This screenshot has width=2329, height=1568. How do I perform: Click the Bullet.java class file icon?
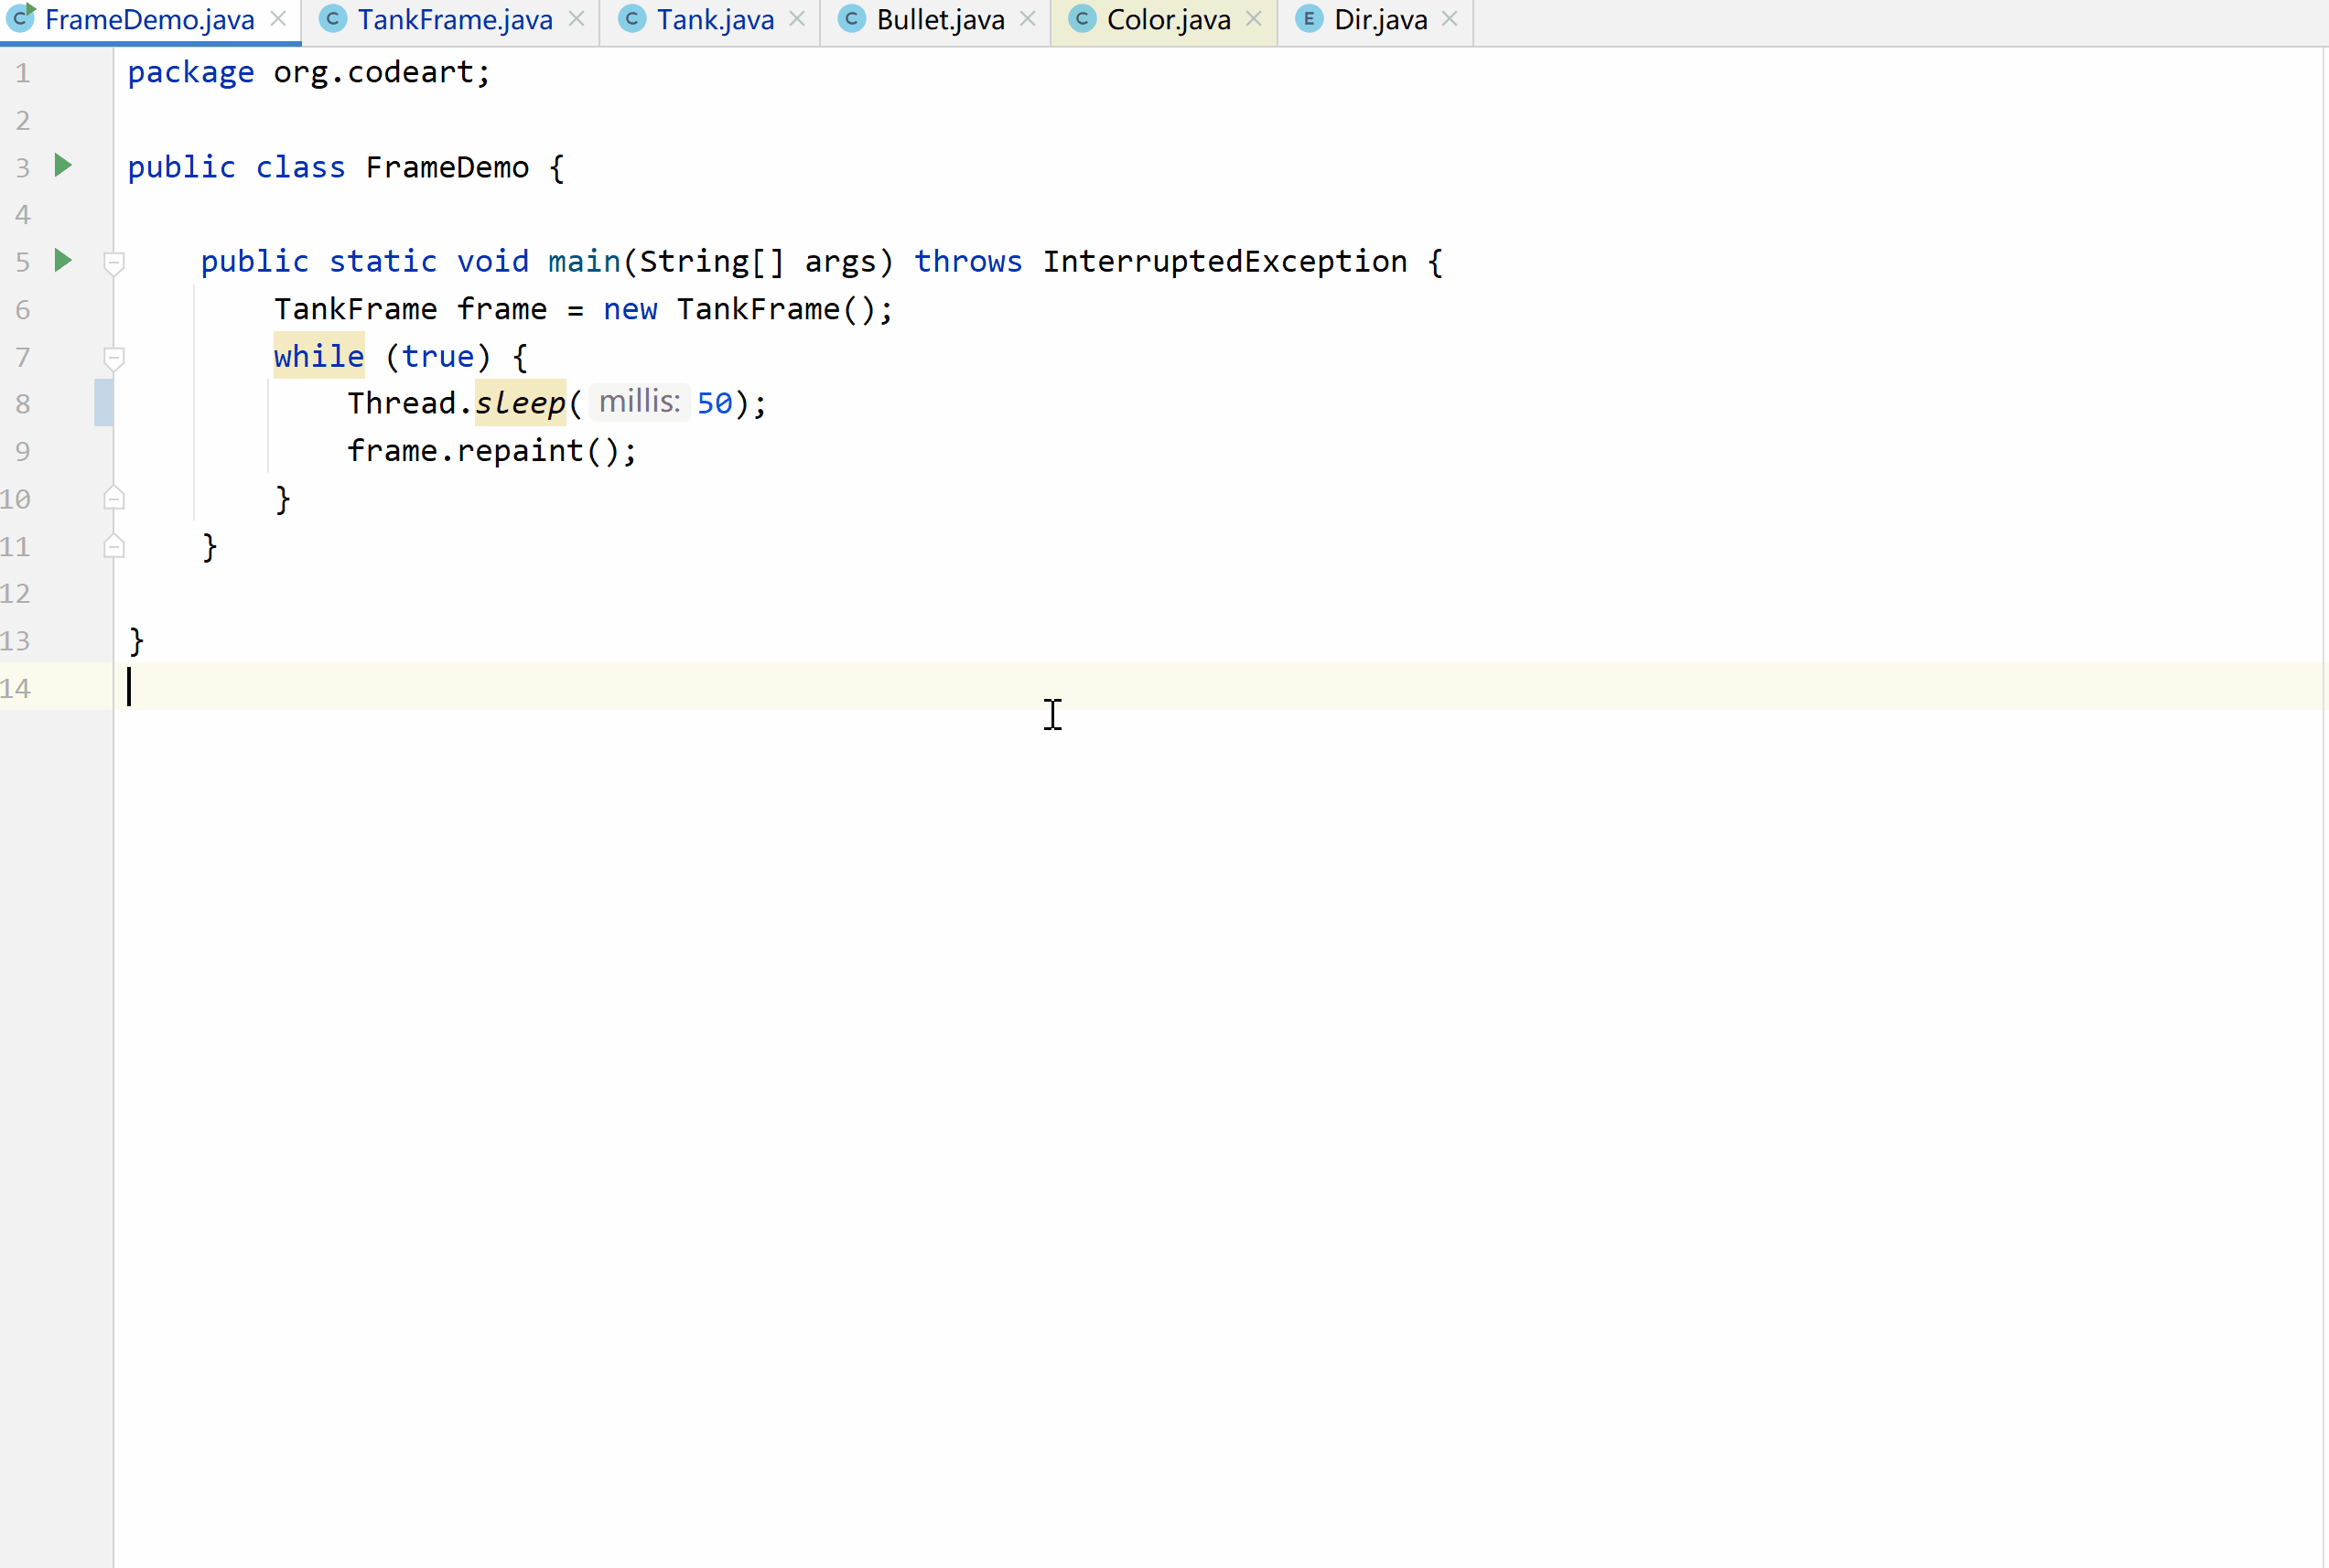click(x=851, y=19)
